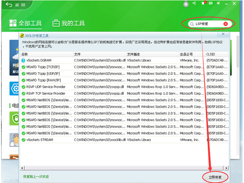Click rsvpsp.dll path in RSVP UDP row

click(99, 87)
